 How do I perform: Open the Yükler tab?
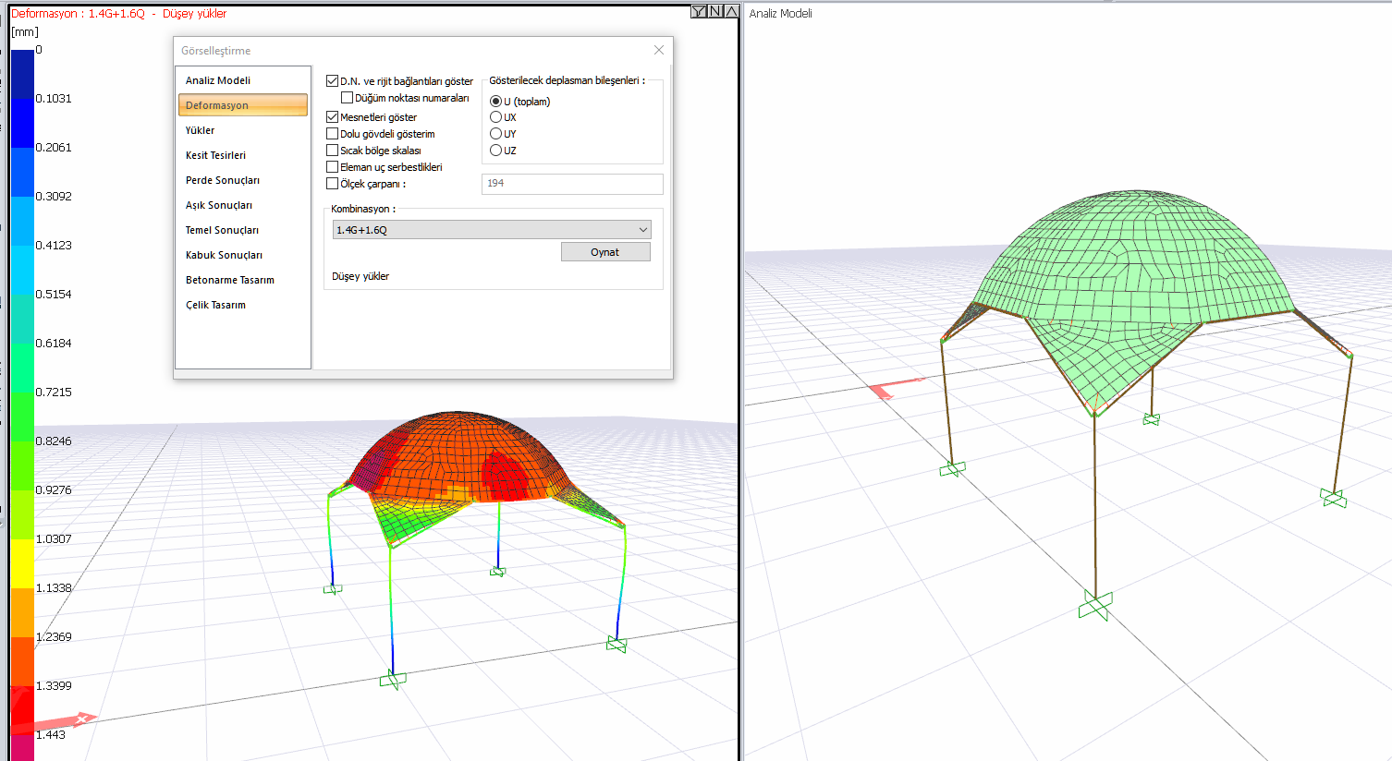pyautogui.click(x=243, y=130)
